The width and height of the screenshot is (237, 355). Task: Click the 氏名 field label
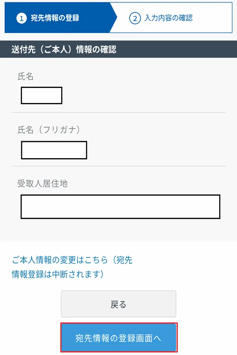(26, 77)
